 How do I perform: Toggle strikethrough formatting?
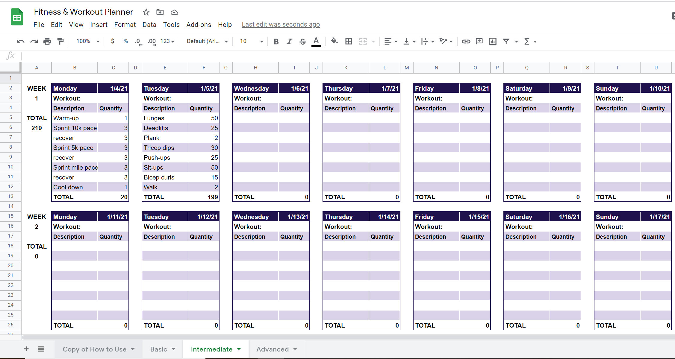tap(302, 41)
